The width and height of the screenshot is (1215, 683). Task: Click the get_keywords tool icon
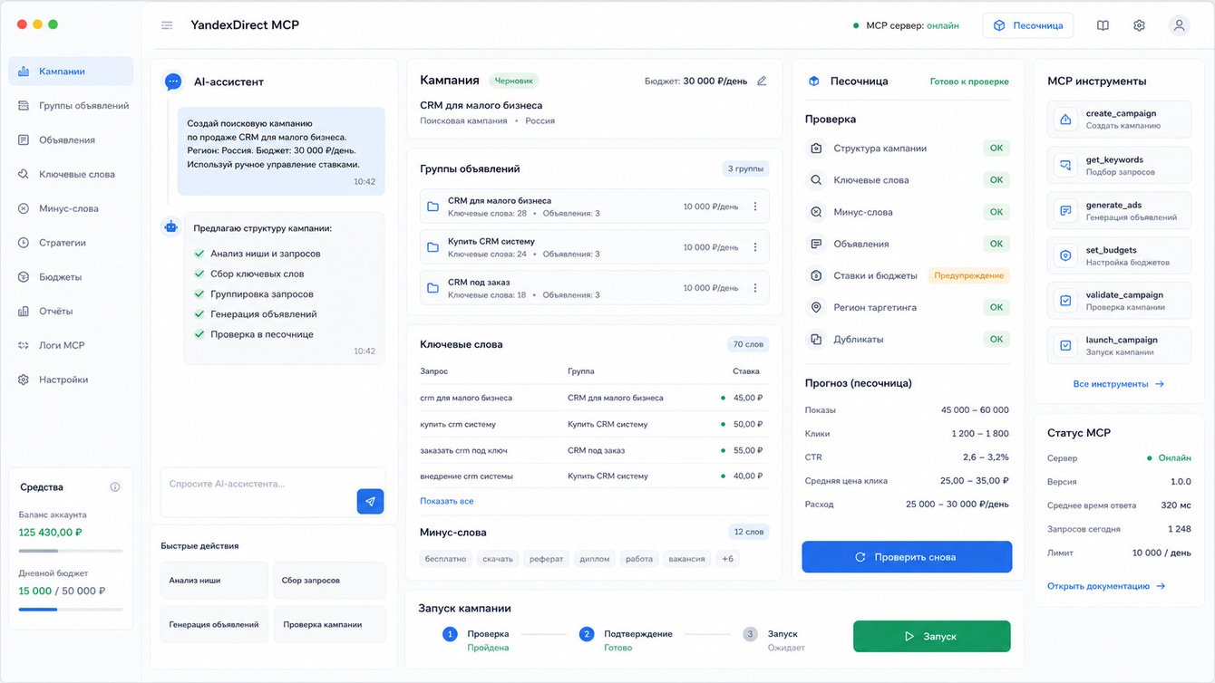click(1065, 165)
